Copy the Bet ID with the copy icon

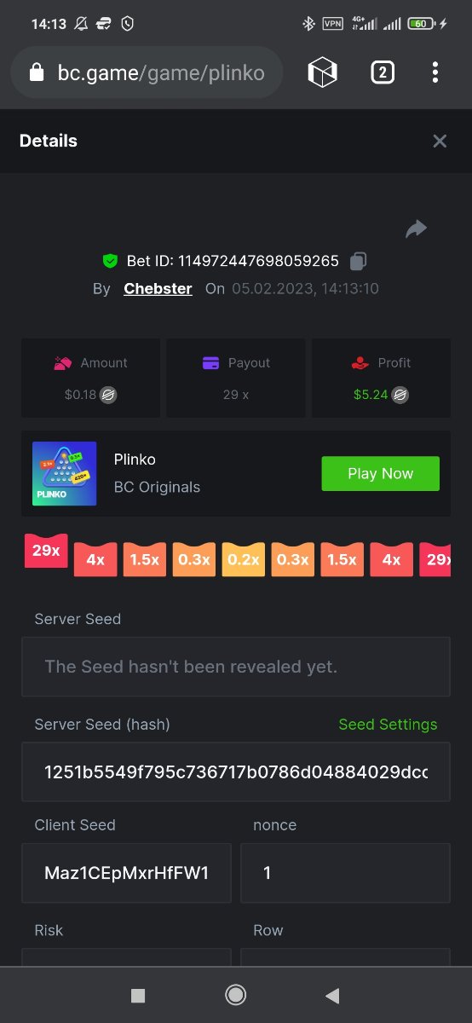pos(359,261)
